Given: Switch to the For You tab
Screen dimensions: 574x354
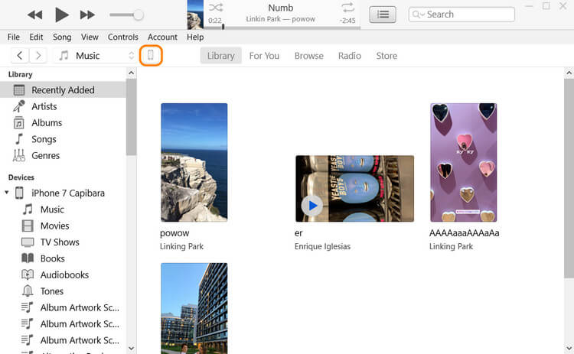Looking at the screenshot, I should pos(264,56).
